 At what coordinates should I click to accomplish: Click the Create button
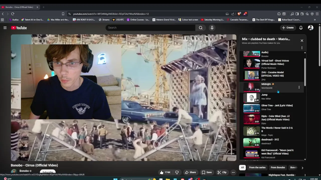point(288,28)
